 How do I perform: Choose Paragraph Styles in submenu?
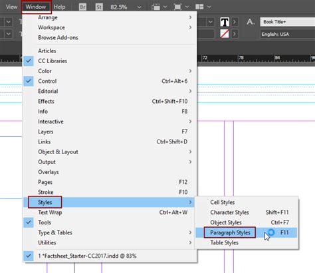point(247,232)
